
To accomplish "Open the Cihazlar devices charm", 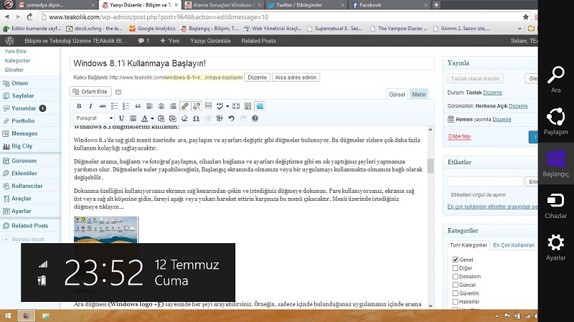I will pos(555,206).
